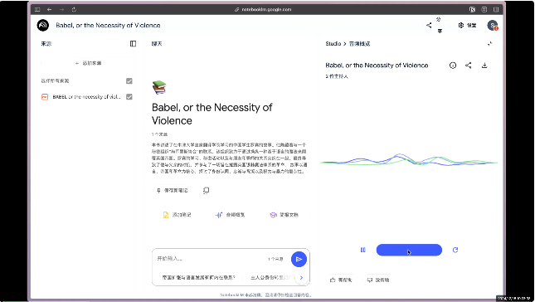
Task: Click the first extension icon in the browser toolbar
Action: point(472,10)
